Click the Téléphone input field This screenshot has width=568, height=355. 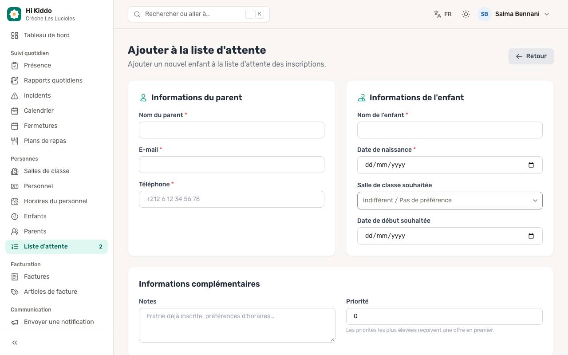click(x=232, y=199)
